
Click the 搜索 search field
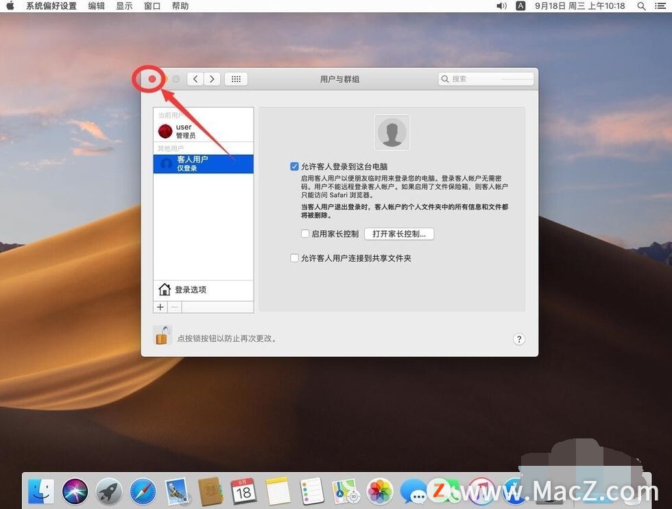click(x=486, y=79)
